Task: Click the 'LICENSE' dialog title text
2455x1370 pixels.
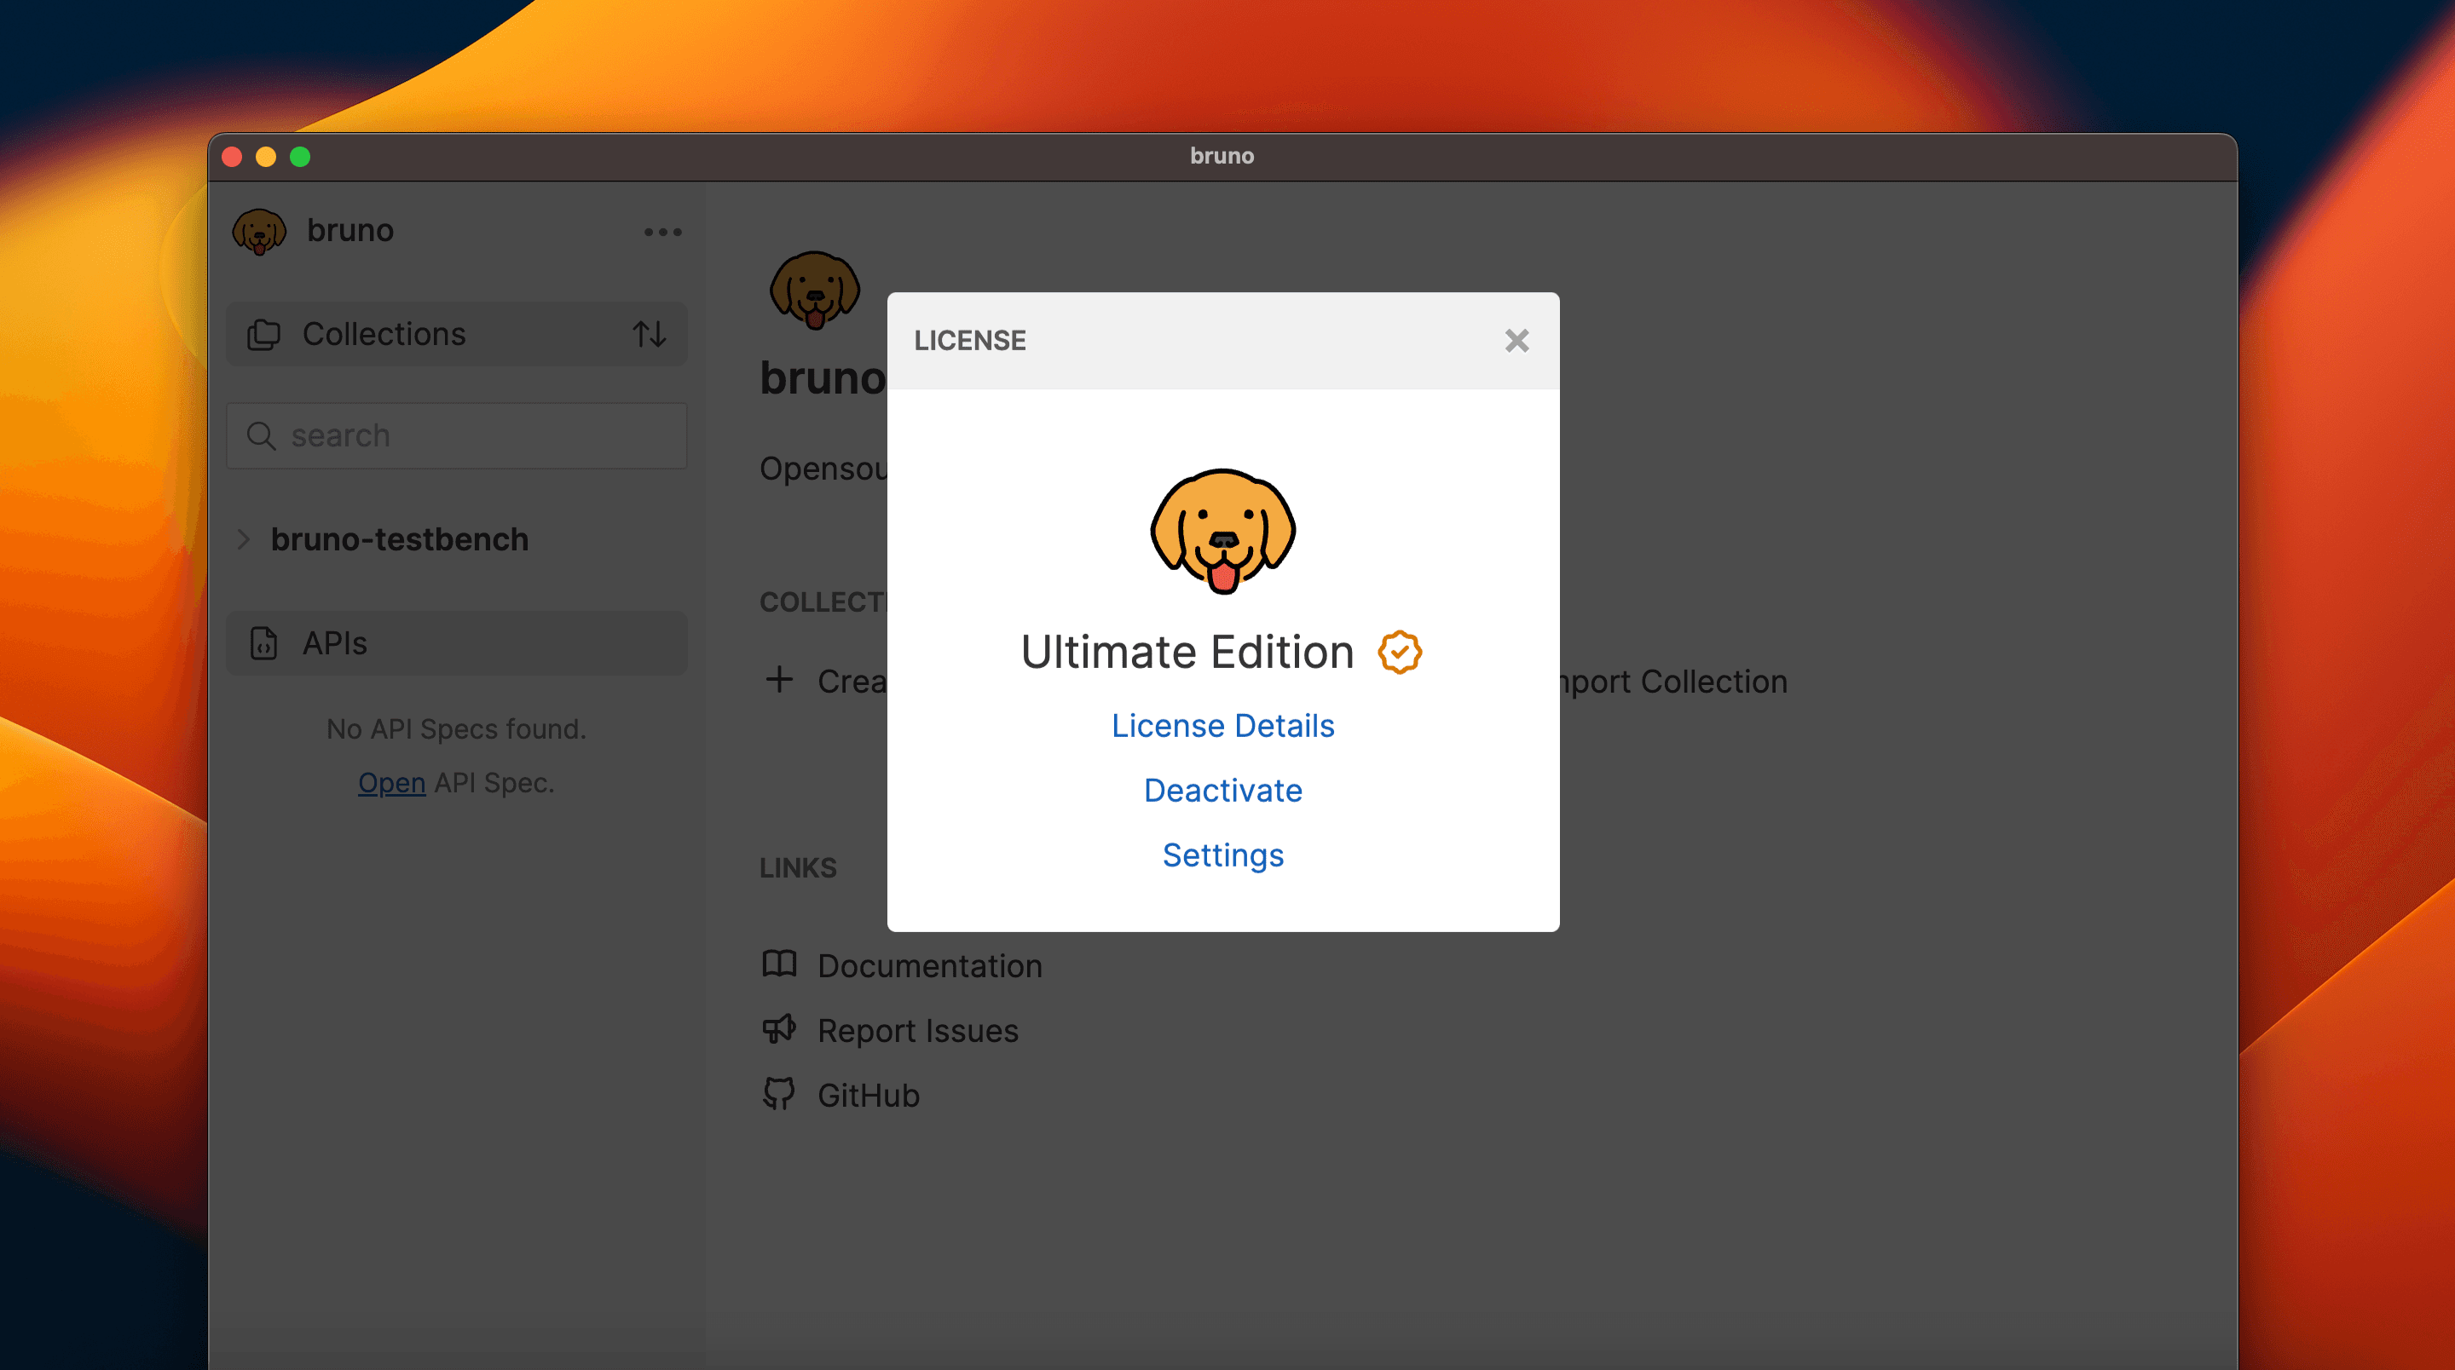Action: 969,340
